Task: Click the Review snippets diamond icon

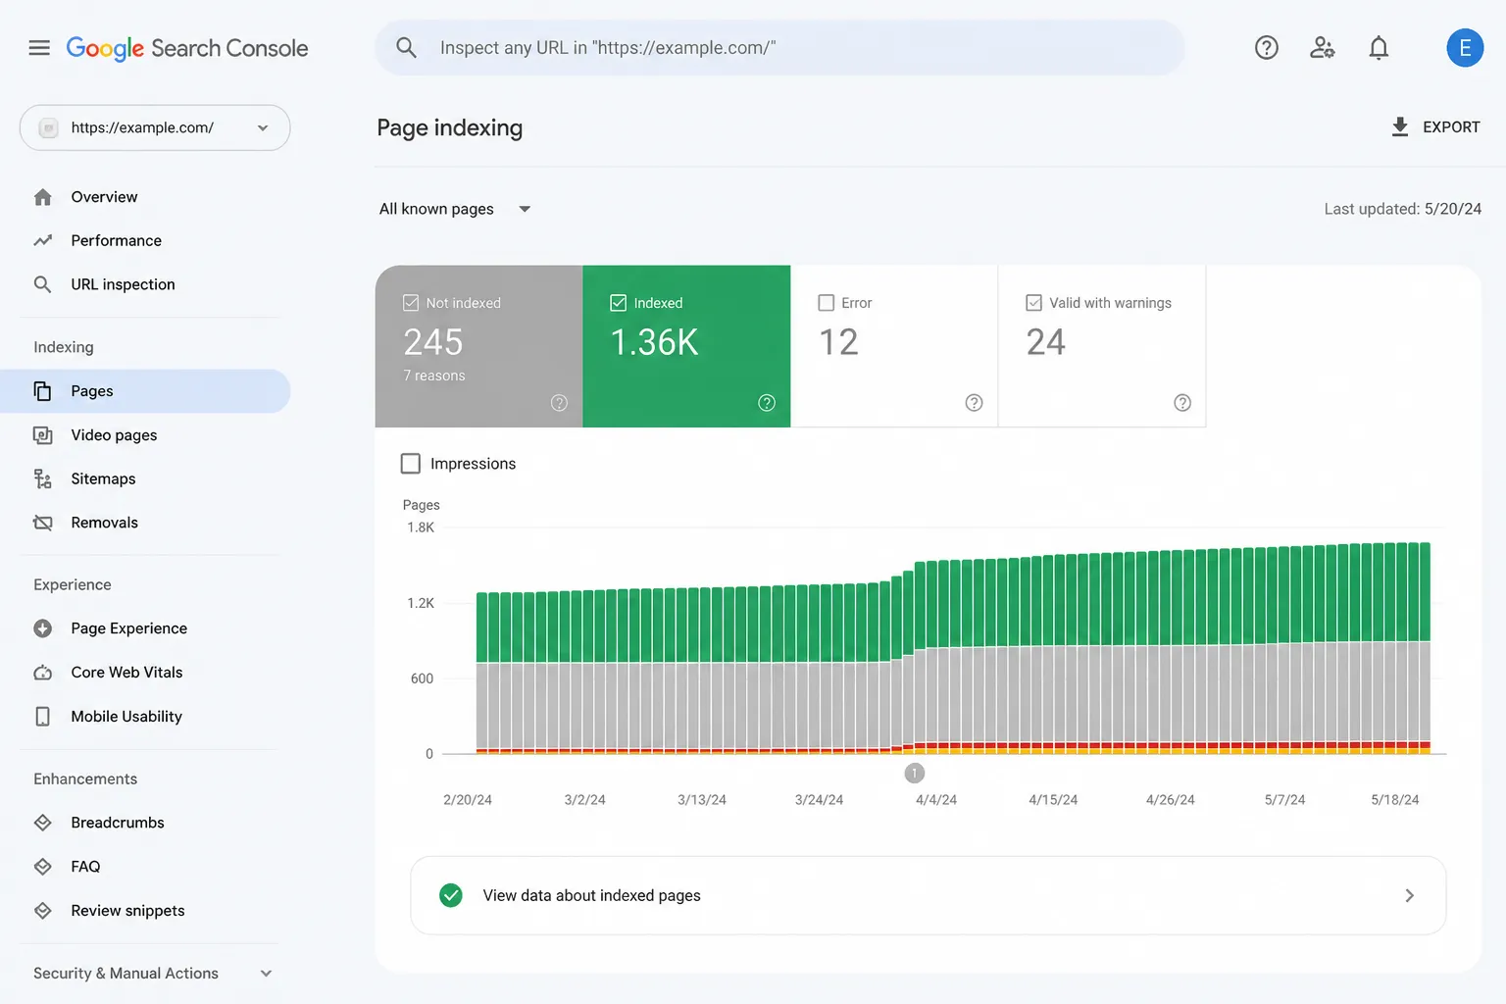Action: click(43, 911)
